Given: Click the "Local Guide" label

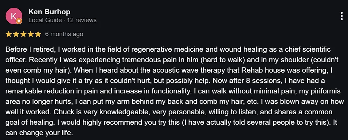Looking at the screenshot, I should 45,20.
